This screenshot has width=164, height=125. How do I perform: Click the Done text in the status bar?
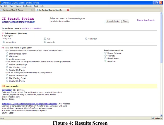[2, 118]
